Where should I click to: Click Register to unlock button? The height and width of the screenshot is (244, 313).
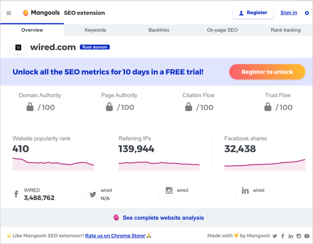pyautogui.click(x=267, y=72)
